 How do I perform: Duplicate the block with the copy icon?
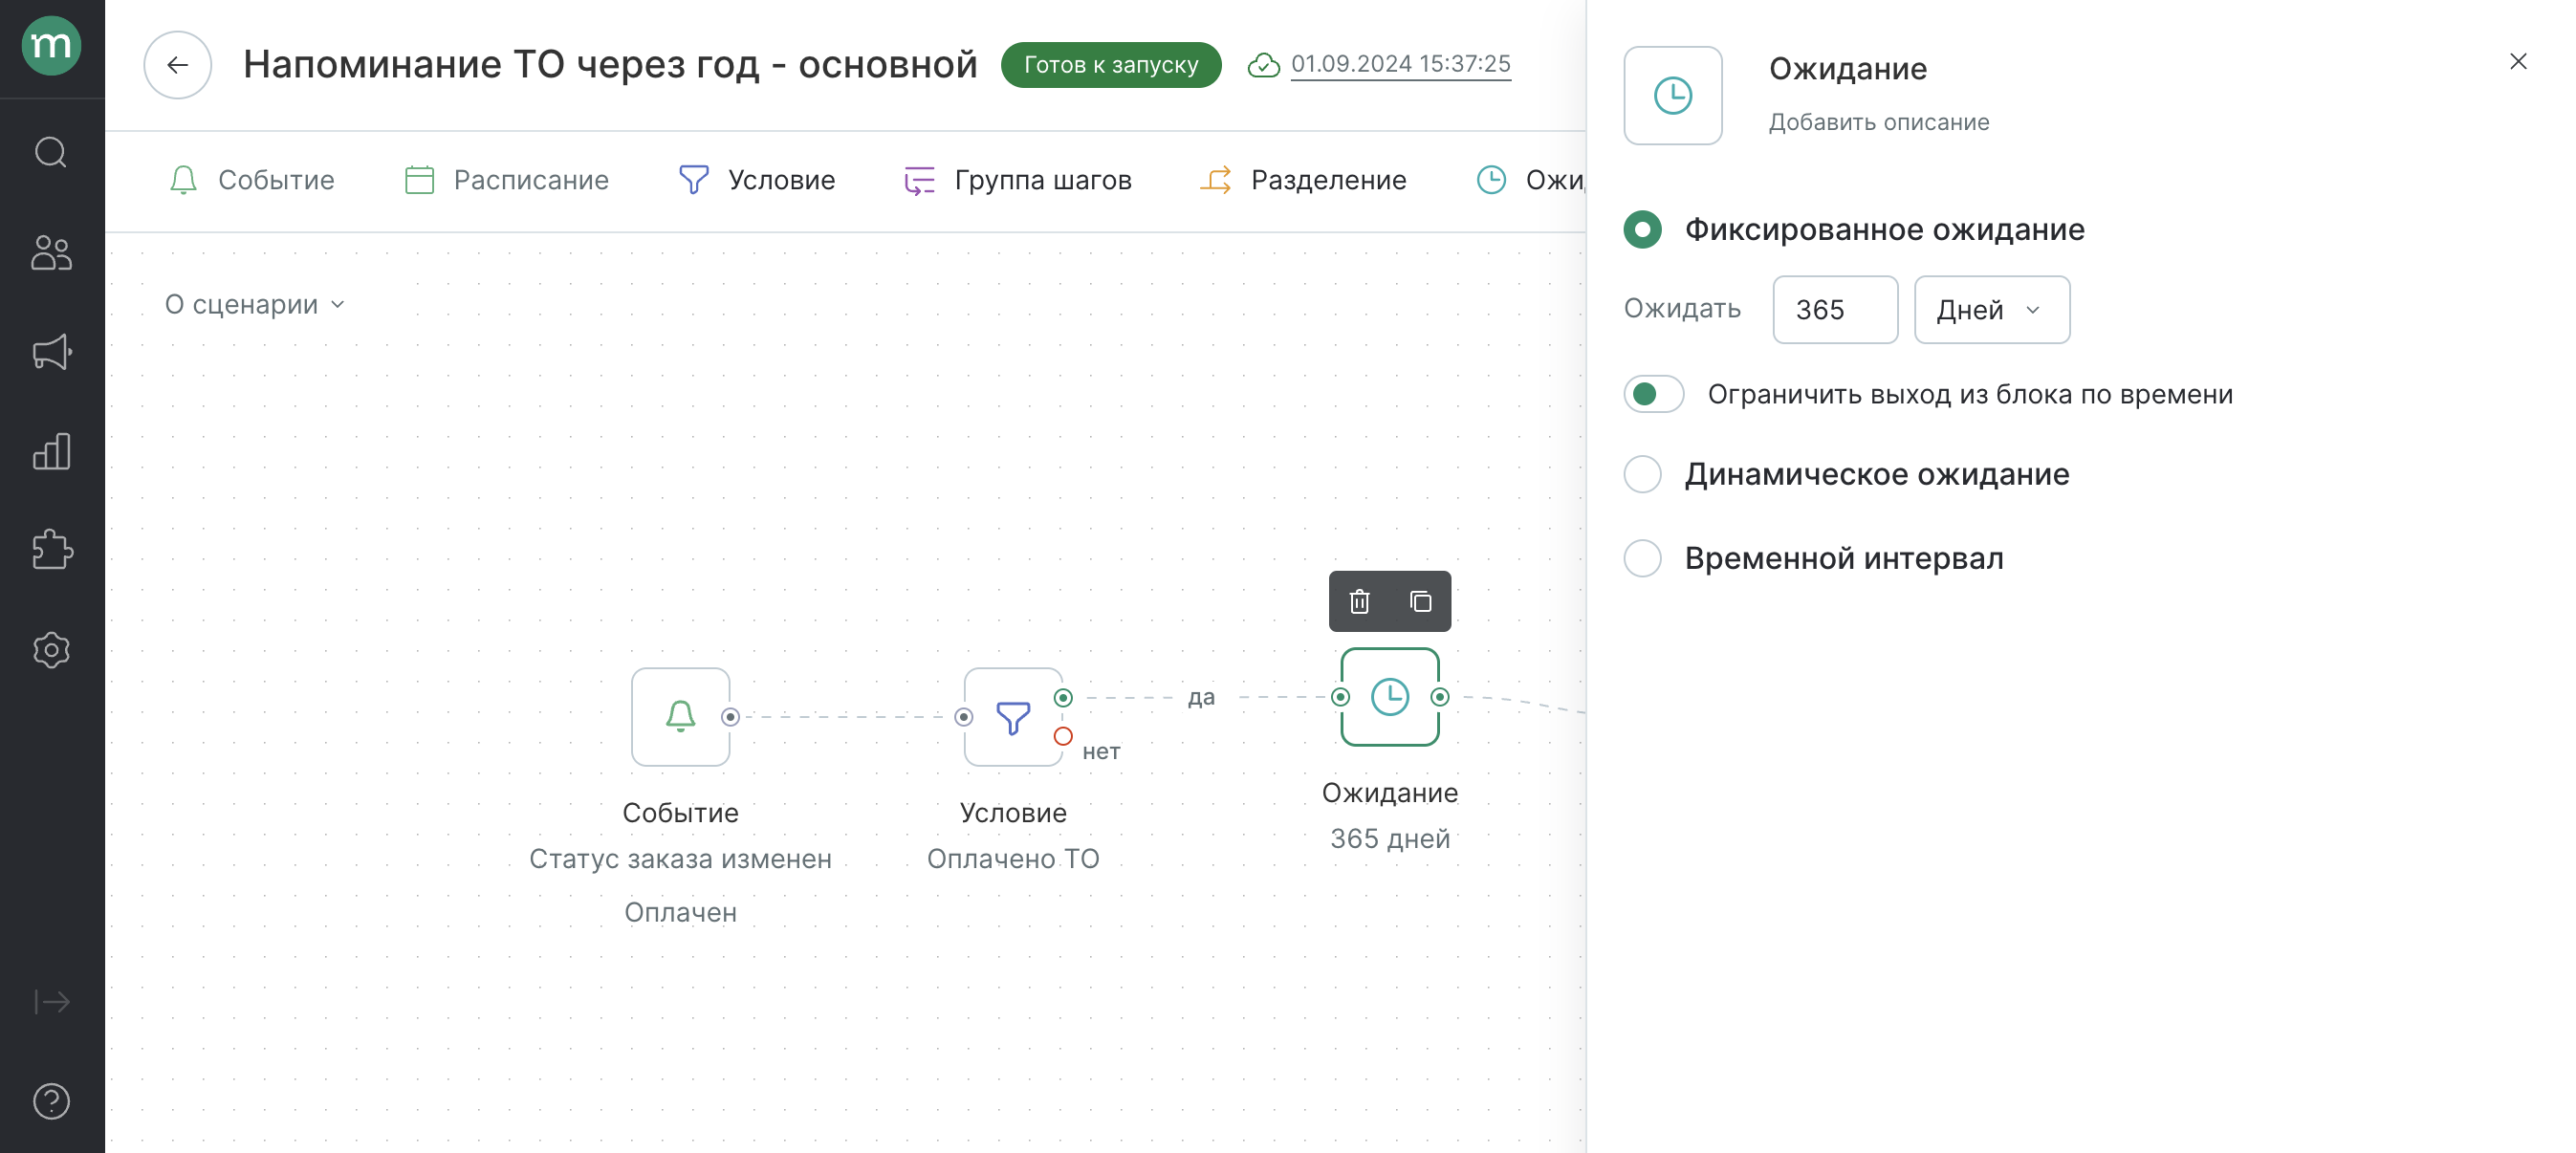click(1420, 602)
